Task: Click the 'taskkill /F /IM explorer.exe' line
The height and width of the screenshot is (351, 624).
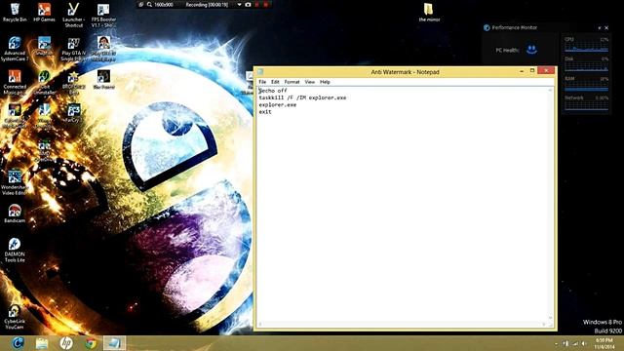Action: click(x=302, y=97)
